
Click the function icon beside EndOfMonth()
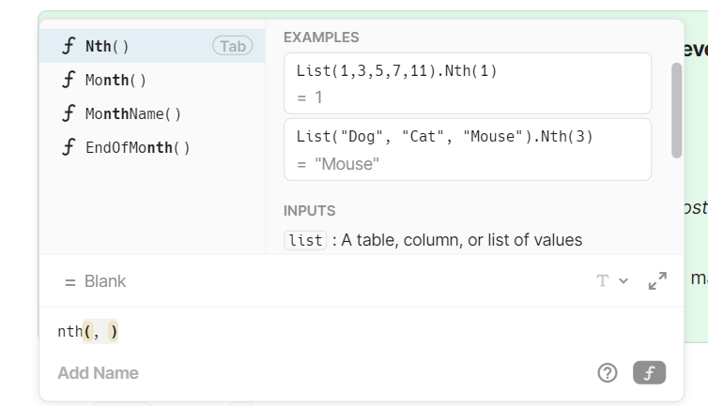click(x=68, y=147)
